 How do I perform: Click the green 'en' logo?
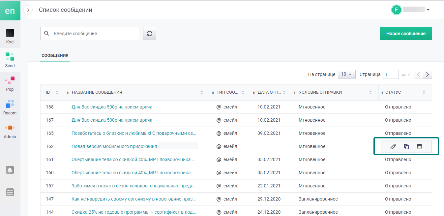[x=10, y=10]
